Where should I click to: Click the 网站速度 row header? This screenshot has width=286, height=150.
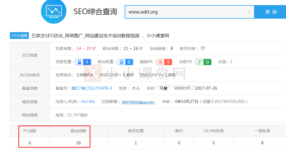pos(30,115)
